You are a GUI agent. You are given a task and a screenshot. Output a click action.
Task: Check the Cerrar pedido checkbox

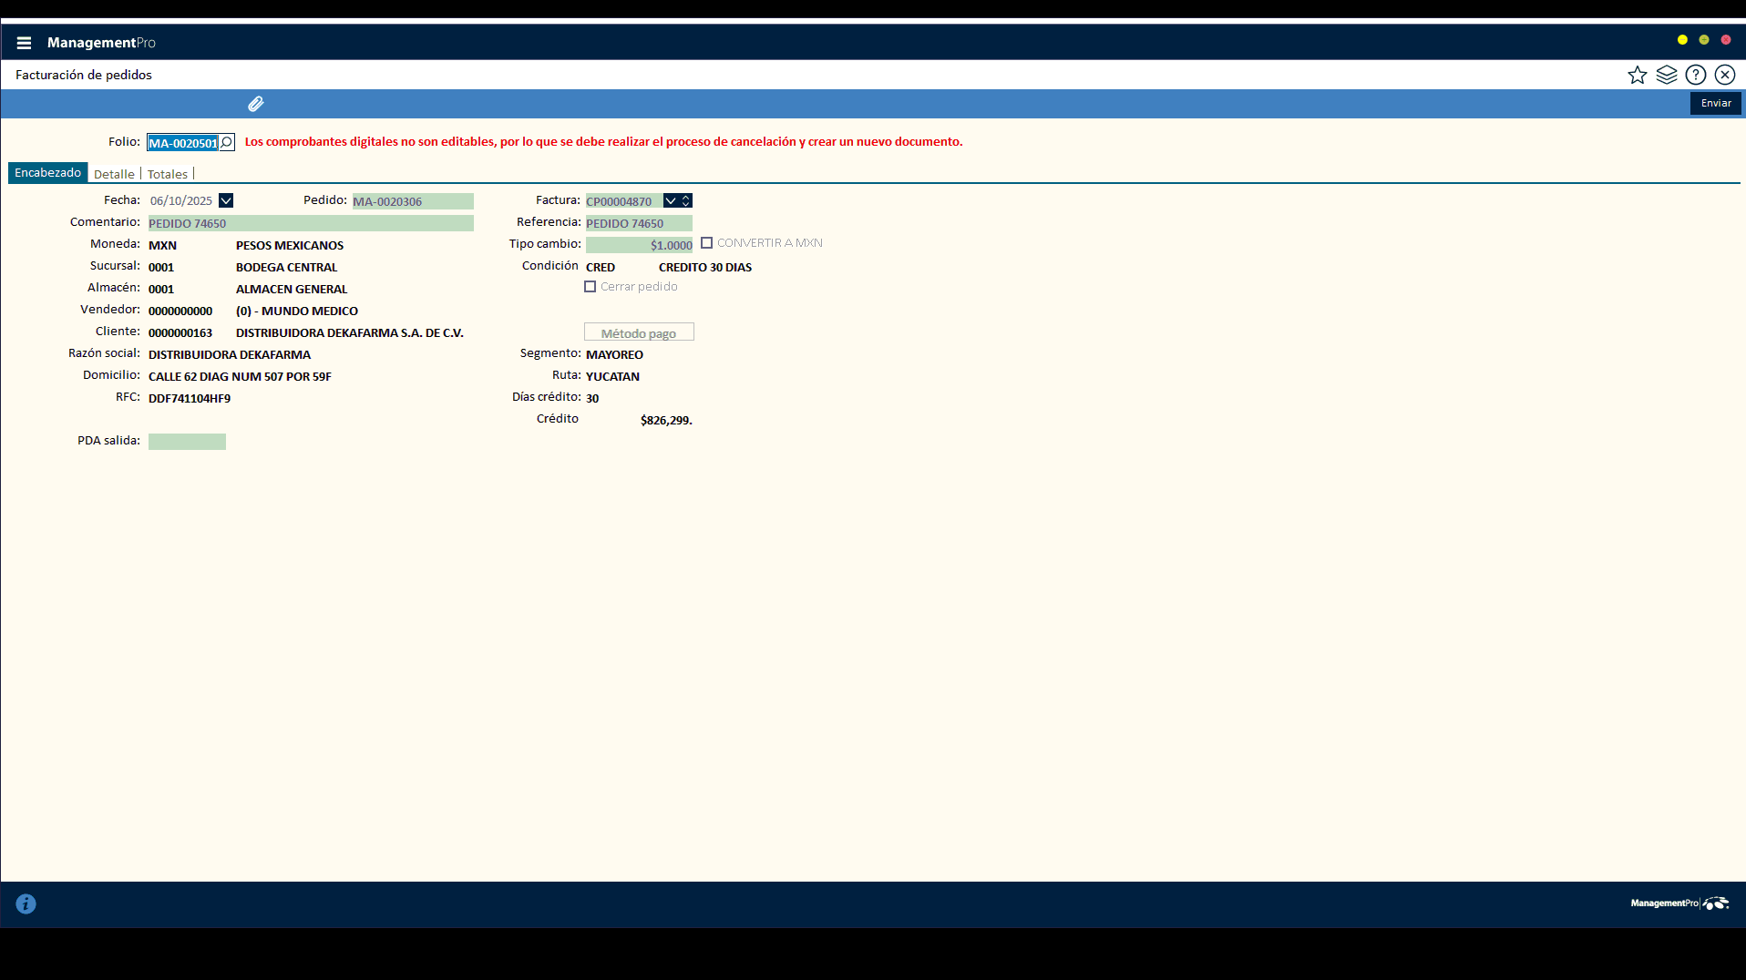(590, 287)
